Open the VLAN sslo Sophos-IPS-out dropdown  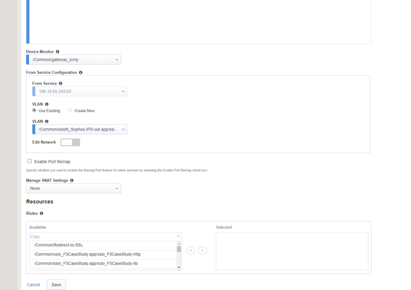(79, 129)
